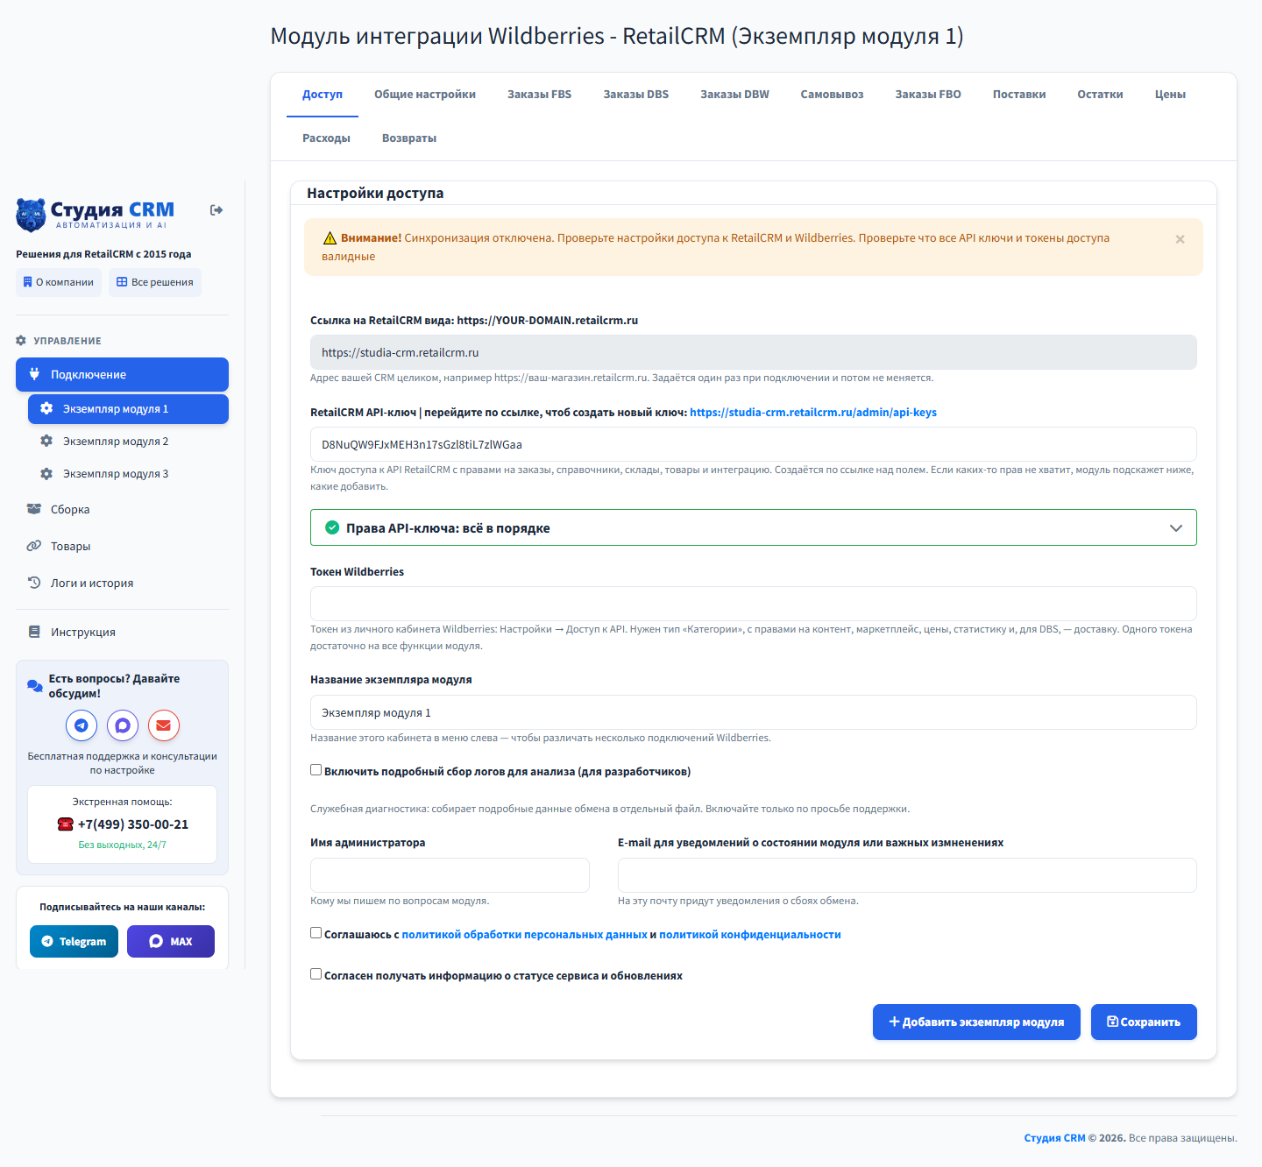
Task: Open the Заказы FBS tab
Action: pyautogui.click(x=540, y=95)
